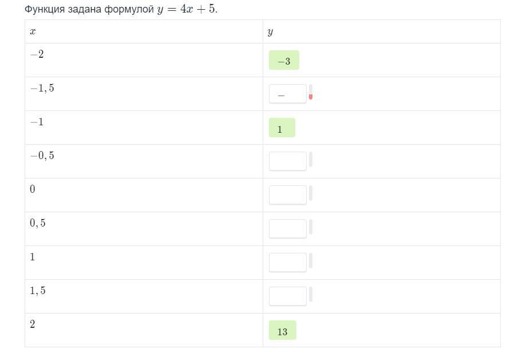Select the y input for x = 0,5
The width and height of the screenshot is (519, 361).
[x=287, y=229]
